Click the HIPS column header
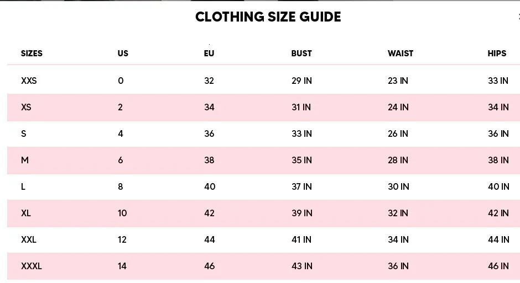The image size is (520, 283). [x=497, y=54]
